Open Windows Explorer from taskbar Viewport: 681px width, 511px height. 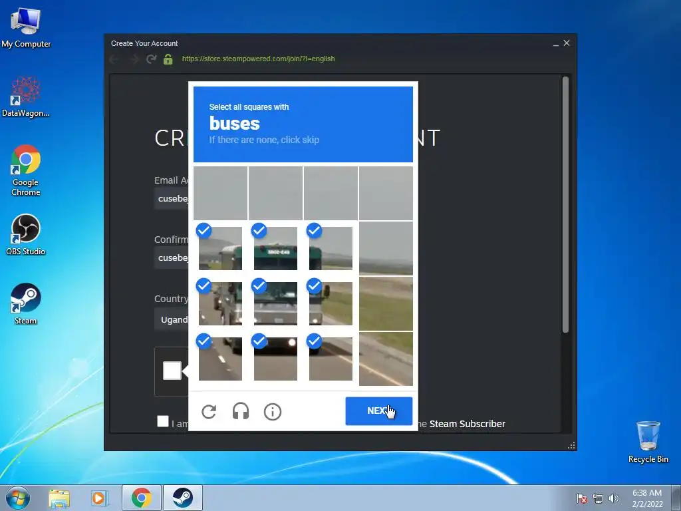pyautogui.click(x=59, y=498)
